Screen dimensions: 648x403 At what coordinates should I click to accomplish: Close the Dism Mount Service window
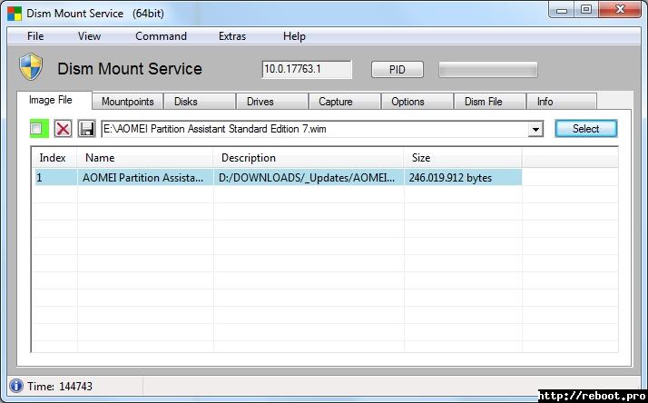point(620,10)
